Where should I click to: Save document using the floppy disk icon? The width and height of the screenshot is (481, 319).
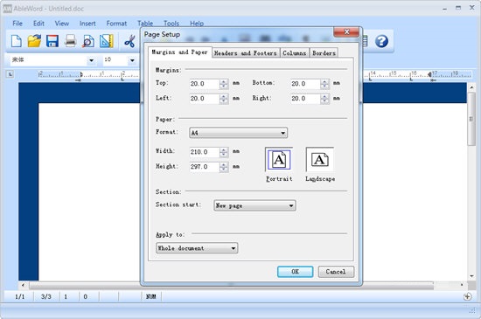click(x=52, y=41)
